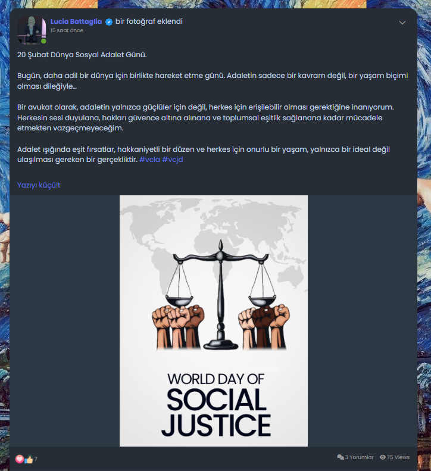The image size is (431, 471).
Task: Open the World Day of Social Justice image
Action: coord(214,321)
